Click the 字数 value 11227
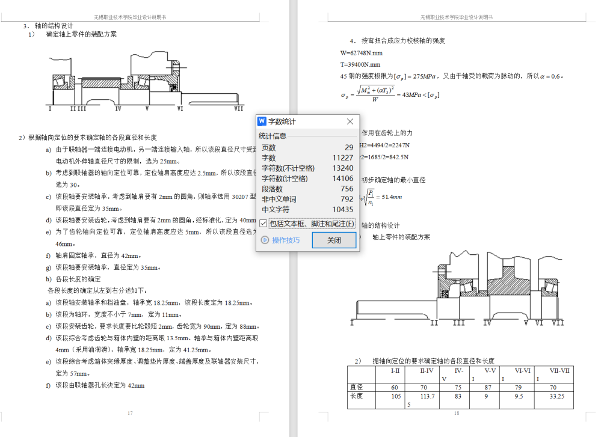 (342, 157)
